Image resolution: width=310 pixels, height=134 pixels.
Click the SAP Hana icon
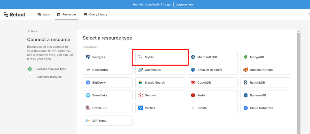click(88, 121)
